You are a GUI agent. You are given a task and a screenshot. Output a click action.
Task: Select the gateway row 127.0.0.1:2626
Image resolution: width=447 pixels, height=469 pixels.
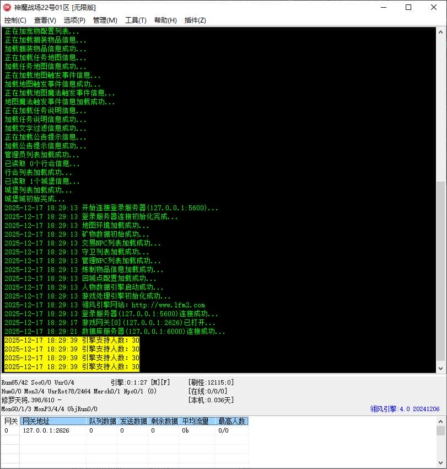(125, 430)
